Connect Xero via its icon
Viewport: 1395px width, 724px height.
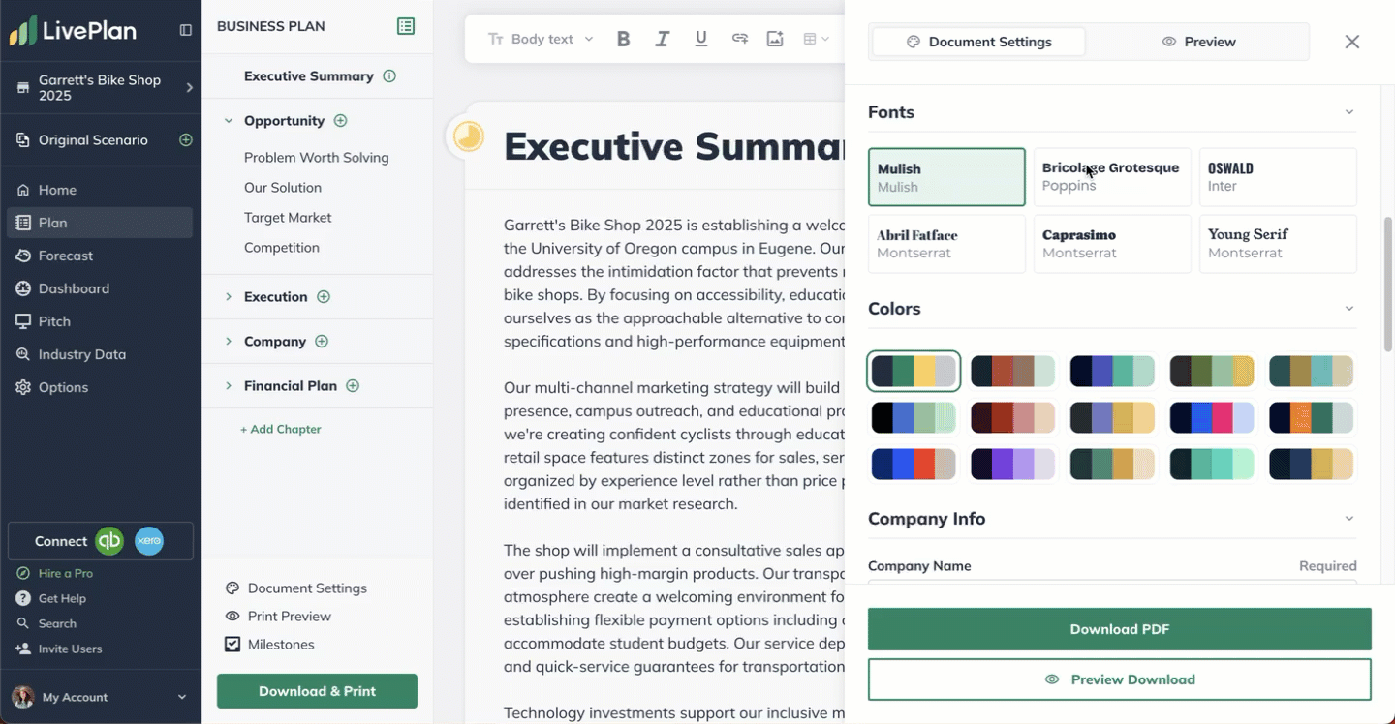[148, 541]
